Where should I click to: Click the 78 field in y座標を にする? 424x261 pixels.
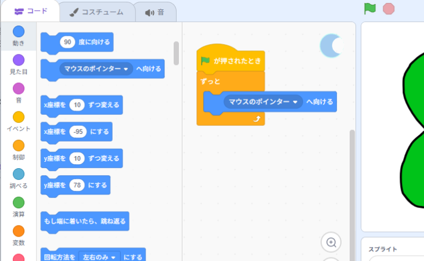click(77, 185)
